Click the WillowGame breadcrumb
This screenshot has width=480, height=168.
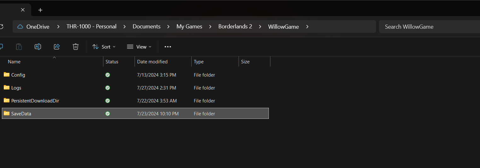283,27
